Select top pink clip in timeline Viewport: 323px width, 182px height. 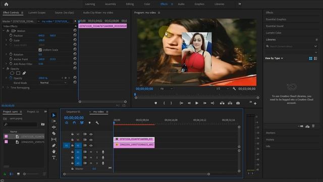134,140
